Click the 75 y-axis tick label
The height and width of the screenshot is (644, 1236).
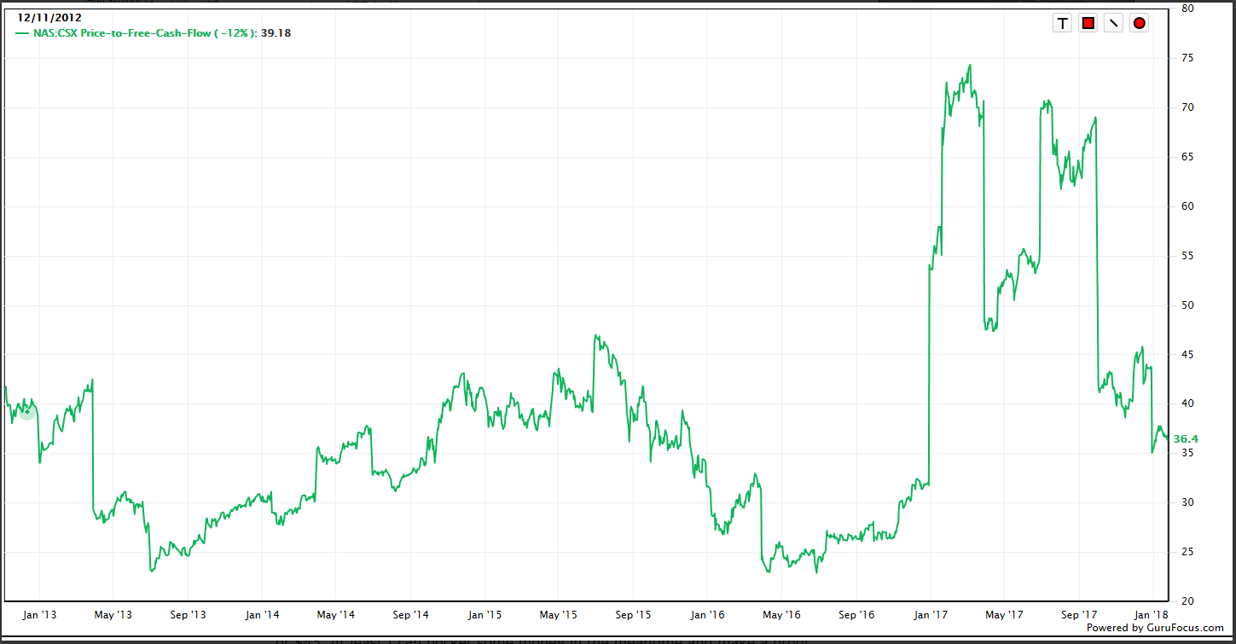coord(1187,58)
